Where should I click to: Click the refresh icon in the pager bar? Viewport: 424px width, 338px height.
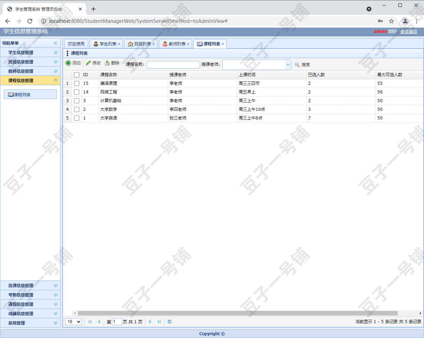click(x=169, y=322)
